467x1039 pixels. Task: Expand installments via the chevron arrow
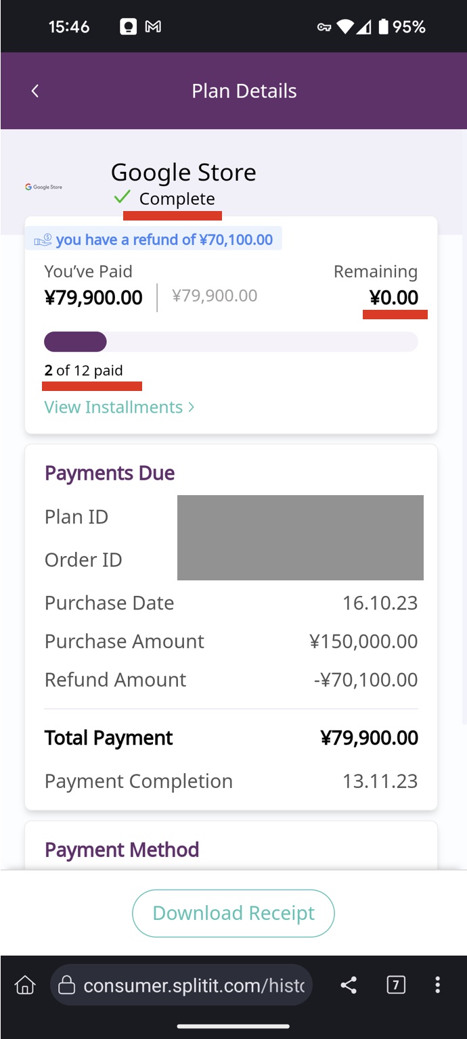point(192,407)
